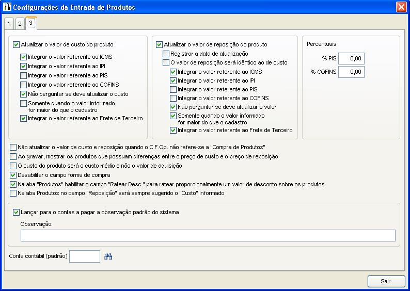Uncheck 'Somente quando o valor informado' in reposição group
410x291 pixels.
(173, 116)
